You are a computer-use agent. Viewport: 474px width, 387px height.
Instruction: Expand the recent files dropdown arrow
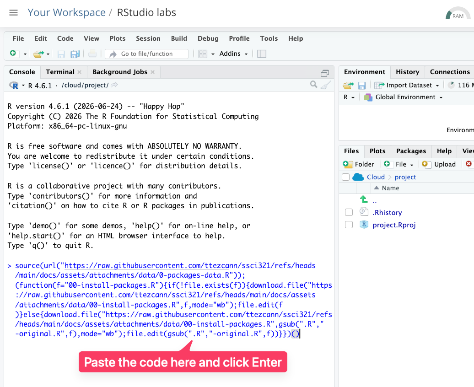(48, 54)
